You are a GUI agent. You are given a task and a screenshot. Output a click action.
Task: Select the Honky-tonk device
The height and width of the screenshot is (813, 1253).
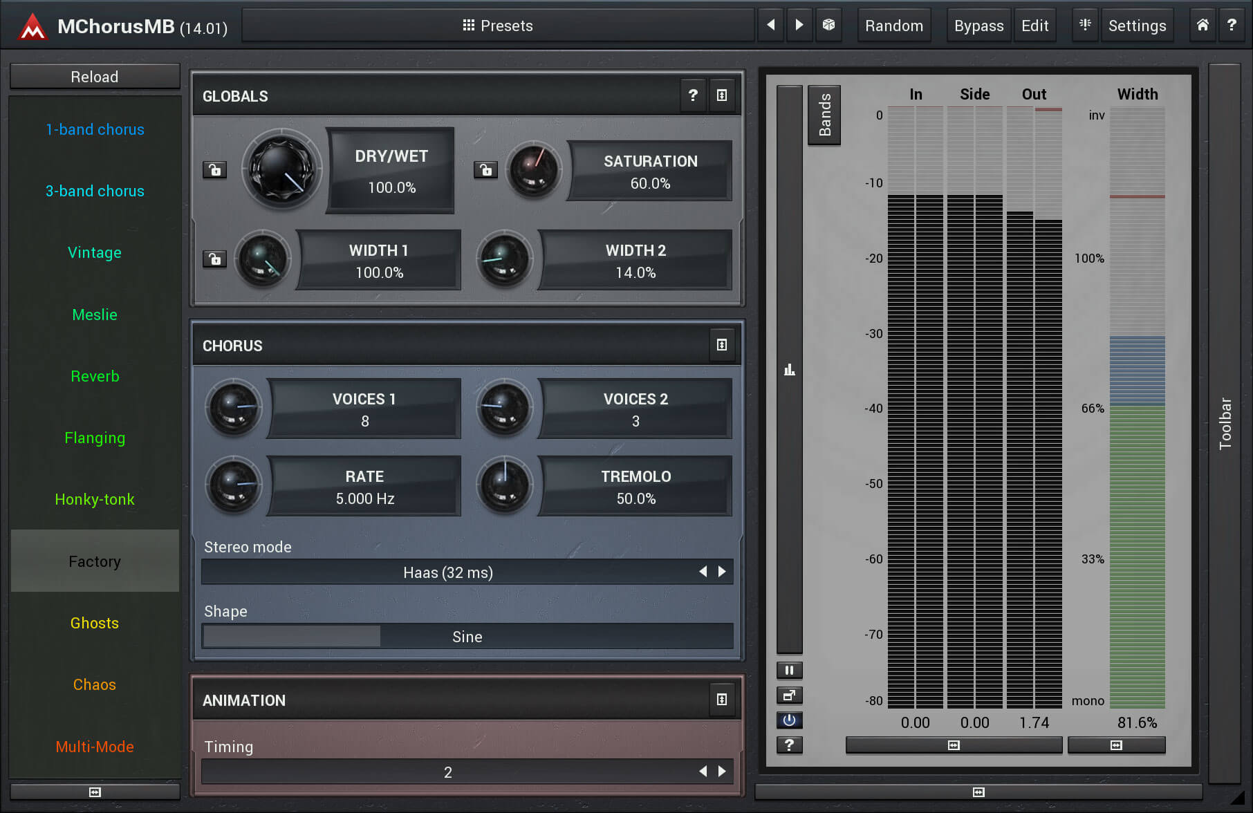tap(95, 499)
